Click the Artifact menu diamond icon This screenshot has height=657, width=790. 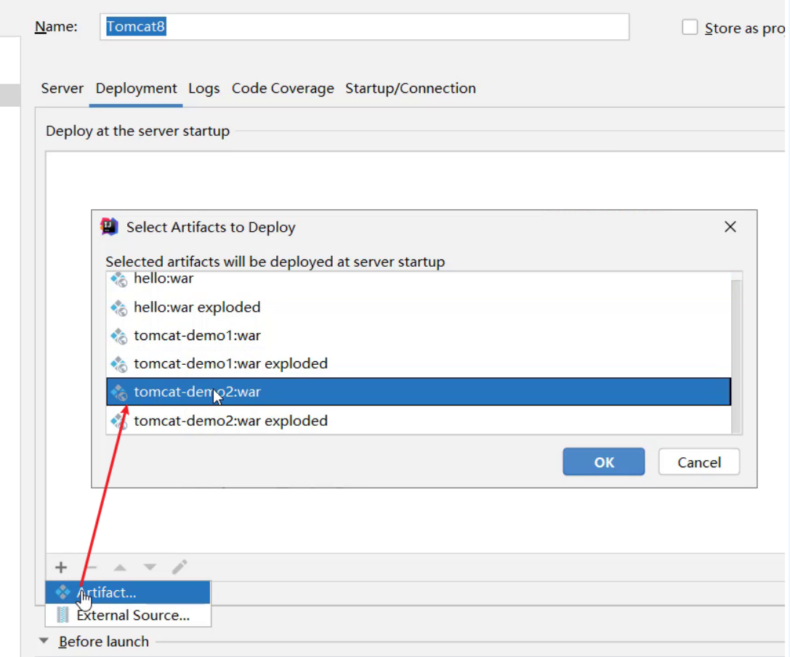pyautogui.click(x=63, y=592)
